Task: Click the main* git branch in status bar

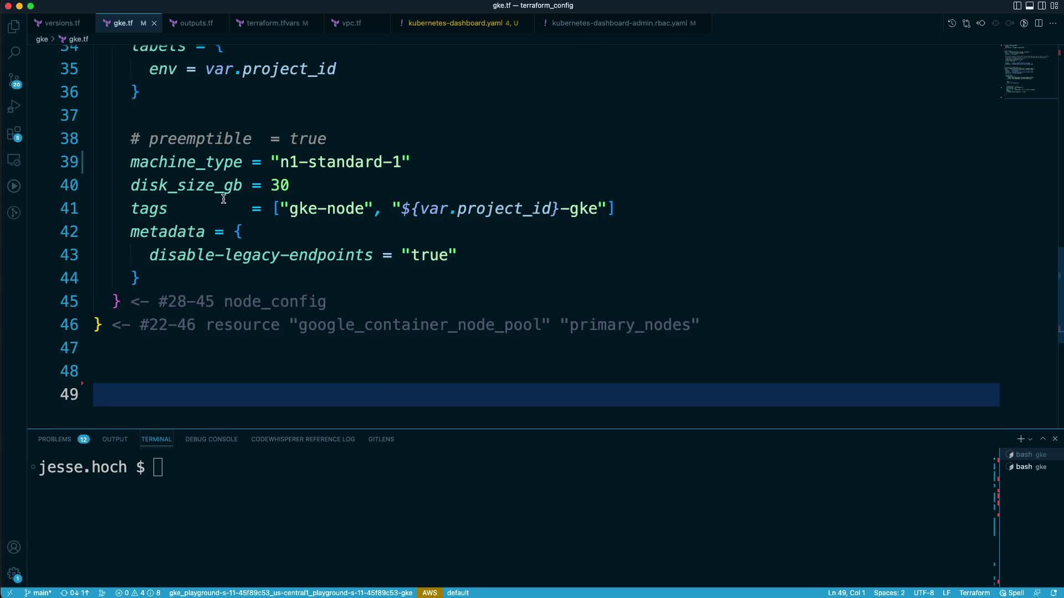Action: [x=38, y=593]
